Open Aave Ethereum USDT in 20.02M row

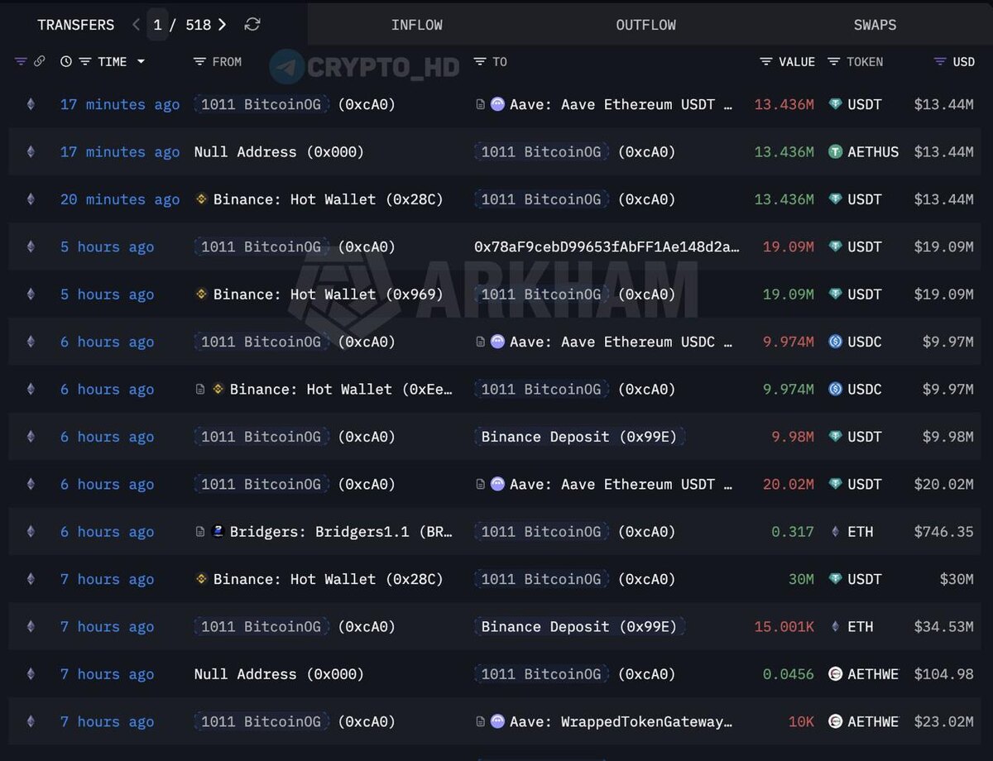621,484
